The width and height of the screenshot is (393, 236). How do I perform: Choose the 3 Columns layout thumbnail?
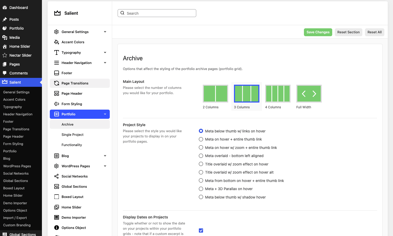tap(247, 94)
